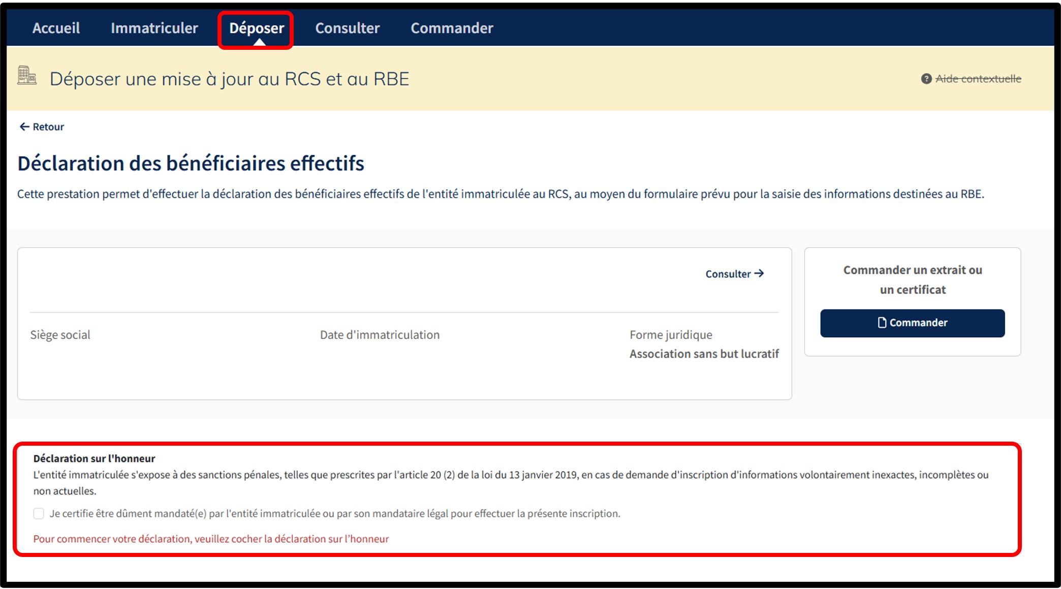Go to the Consulter navigation menu
Image resolution: width=1061 pixels, height=589 pixels.
tap(347, 28)
